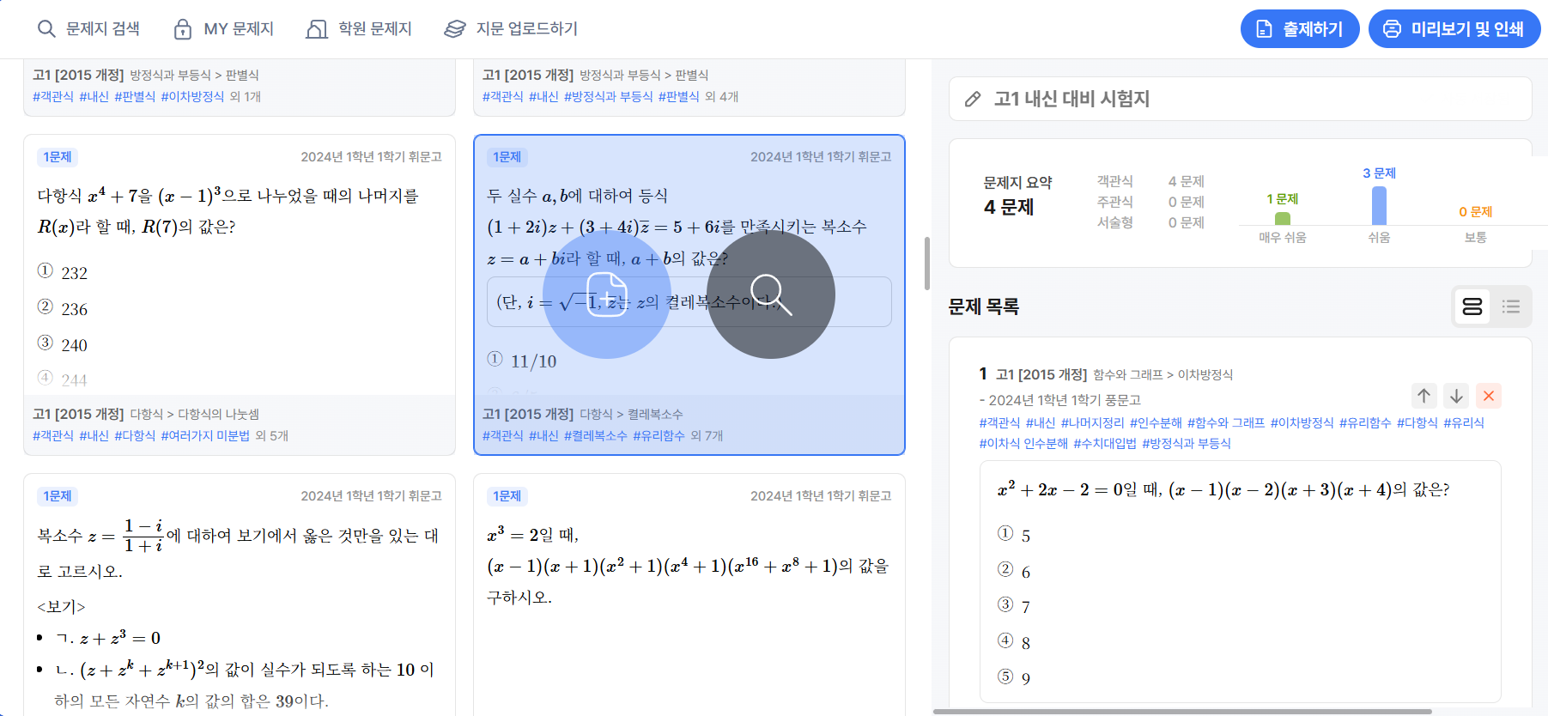
Task: Move problem 1 up with the arrow
Action: click(x=1424, y=396)
